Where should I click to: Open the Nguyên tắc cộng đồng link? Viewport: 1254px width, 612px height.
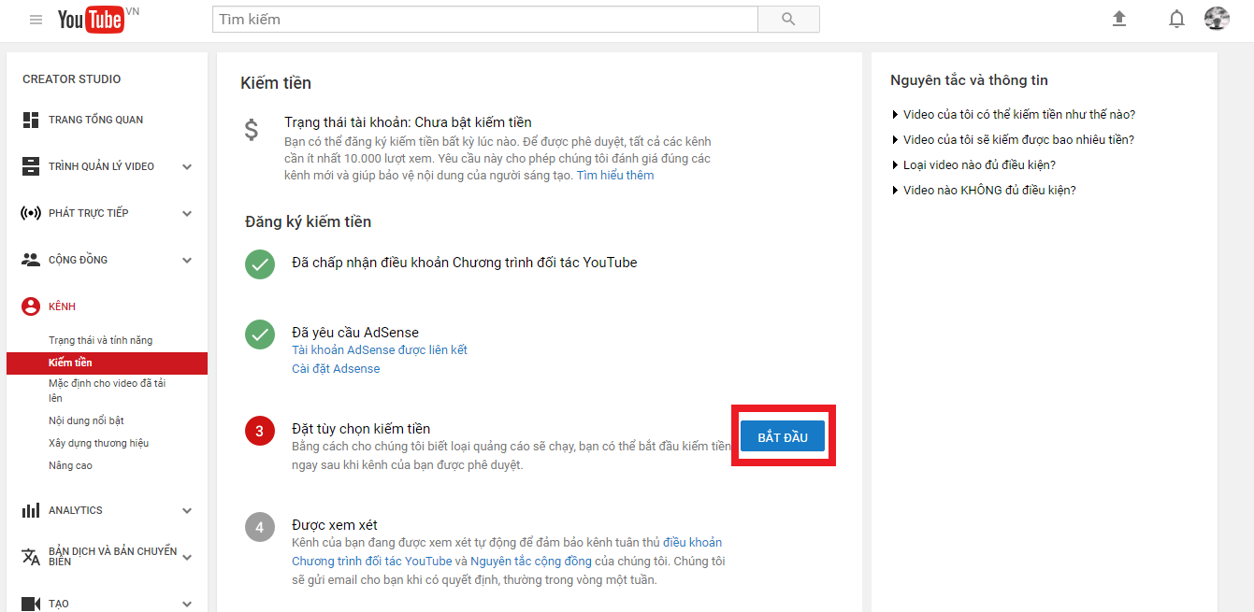pos(531,562)
